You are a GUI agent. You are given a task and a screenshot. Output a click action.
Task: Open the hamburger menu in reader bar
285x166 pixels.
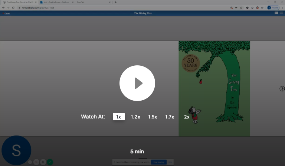point(282,13)
